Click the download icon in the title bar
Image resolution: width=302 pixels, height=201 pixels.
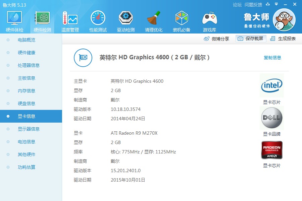click(268, 4)
